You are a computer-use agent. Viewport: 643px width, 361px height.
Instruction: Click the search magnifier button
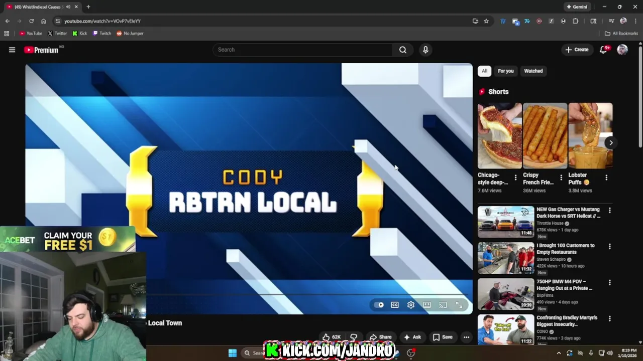click(x=403, y=50)
